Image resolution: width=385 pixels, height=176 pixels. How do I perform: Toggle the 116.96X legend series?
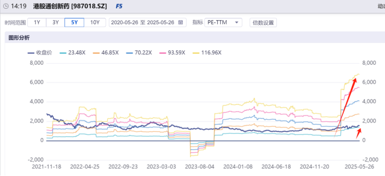click(x=207, y=53)
